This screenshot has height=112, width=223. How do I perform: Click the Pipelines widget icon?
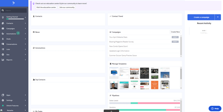[x=111, y=96]
